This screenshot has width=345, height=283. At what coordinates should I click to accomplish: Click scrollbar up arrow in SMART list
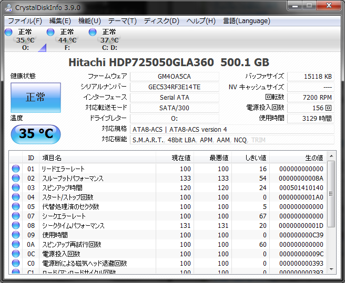(331, 156)
